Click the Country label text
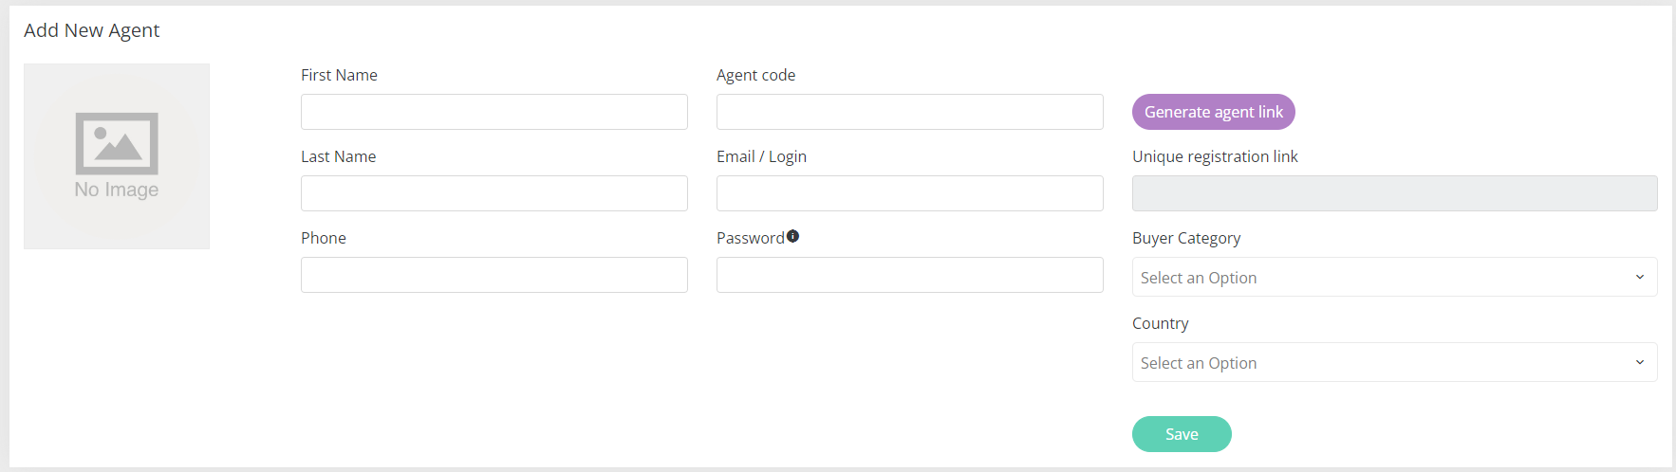This screenshot has height=472, width=1676. coord(1160,323)
